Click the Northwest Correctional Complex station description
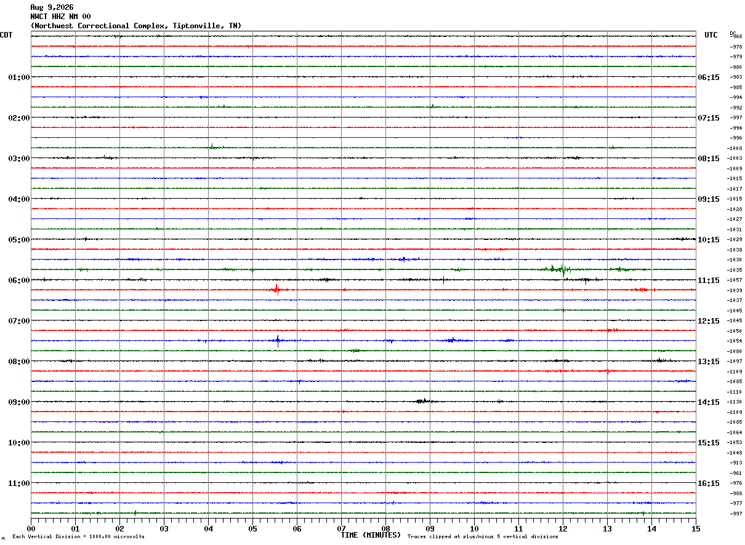The image size is (745, 545). point(135,26)
